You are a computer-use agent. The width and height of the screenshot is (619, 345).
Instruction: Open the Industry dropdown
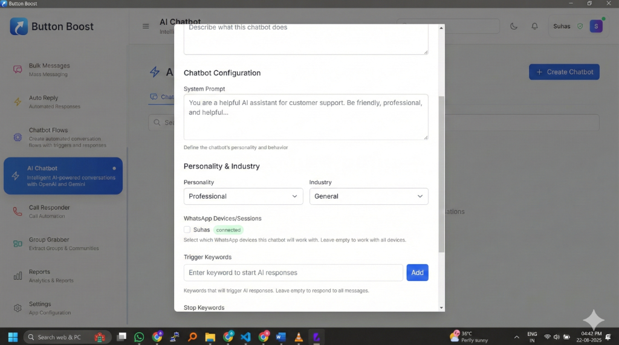click(x=369, y=196)
